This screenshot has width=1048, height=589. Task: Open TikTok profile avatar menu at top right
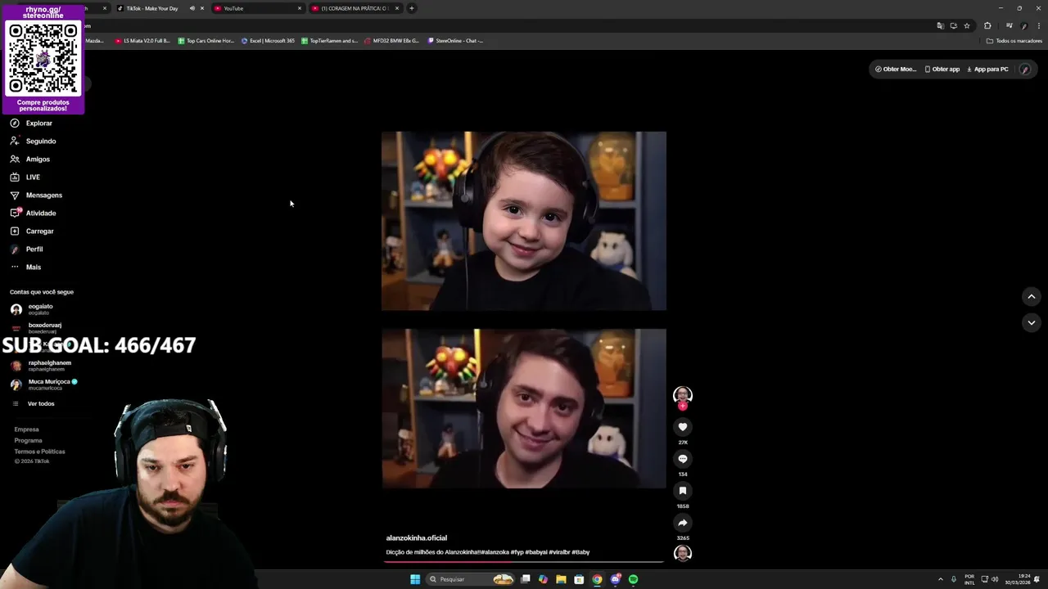pyautogui.click(x=1025, y=70)
